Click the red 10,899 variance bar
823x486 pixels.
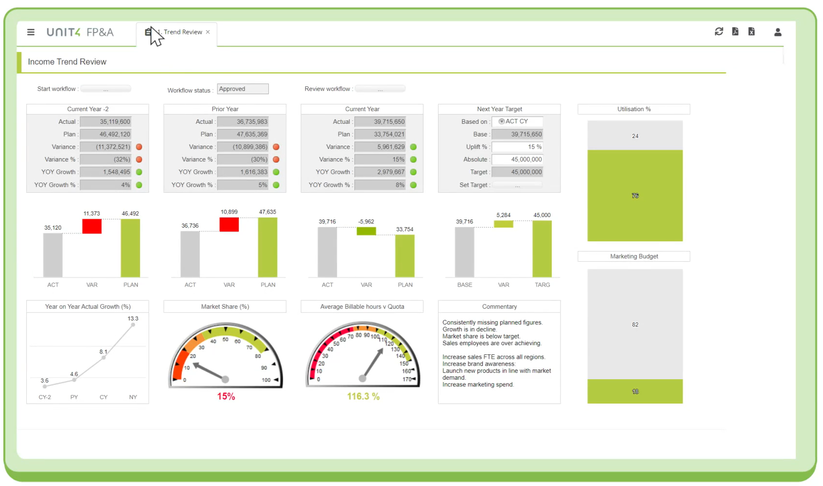(x=229, y=224)
